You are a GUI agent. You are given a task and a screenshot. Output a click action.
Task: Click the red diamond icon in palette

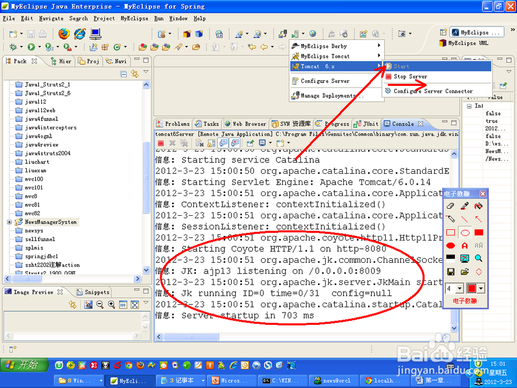(478, 272)
